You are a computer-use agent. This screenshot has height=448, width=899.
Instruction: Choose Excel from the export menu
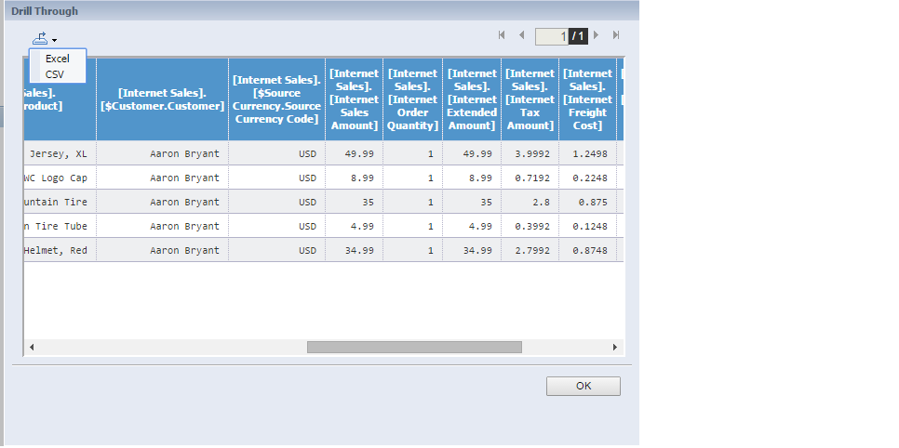(x=58, y=59)
